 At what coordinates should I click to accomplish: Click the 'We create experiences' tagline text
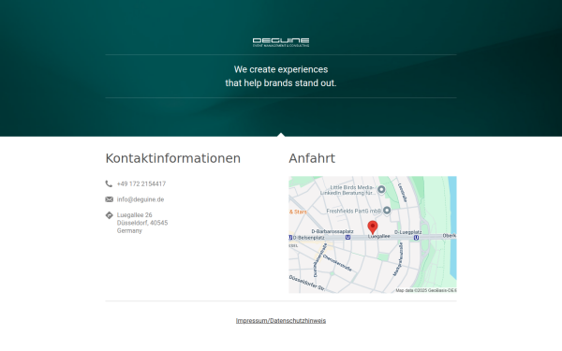(281, 69)
